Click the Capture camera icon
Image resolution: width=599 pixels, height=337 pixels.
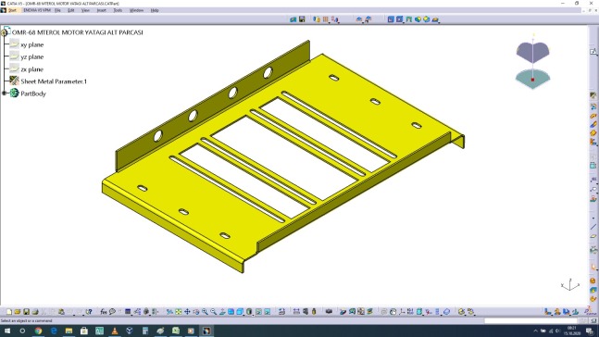[329, 312]
